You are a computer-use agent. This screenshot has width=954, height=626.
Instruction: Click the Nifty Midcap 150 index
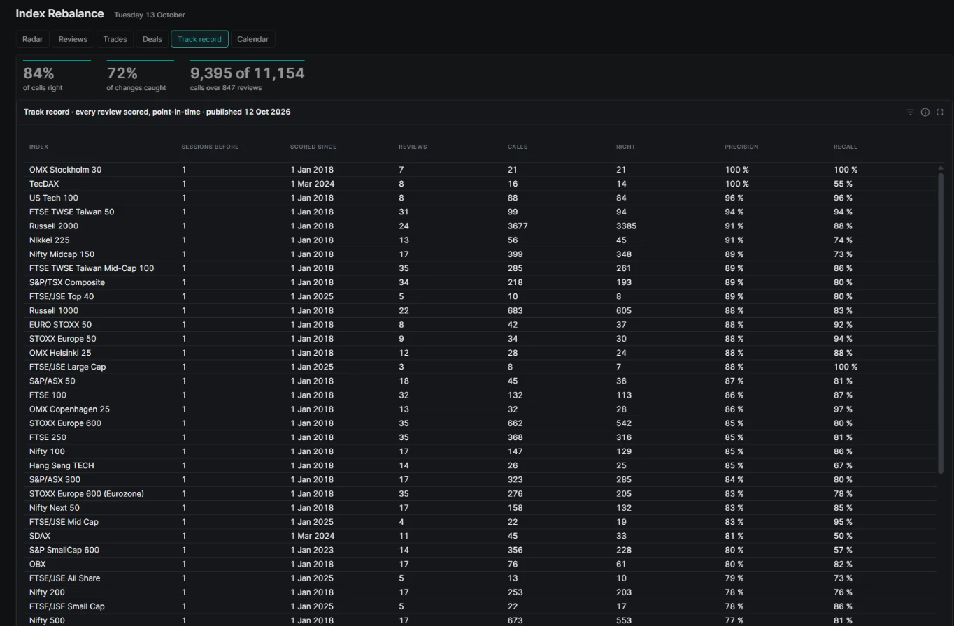(x=62, y=254)
